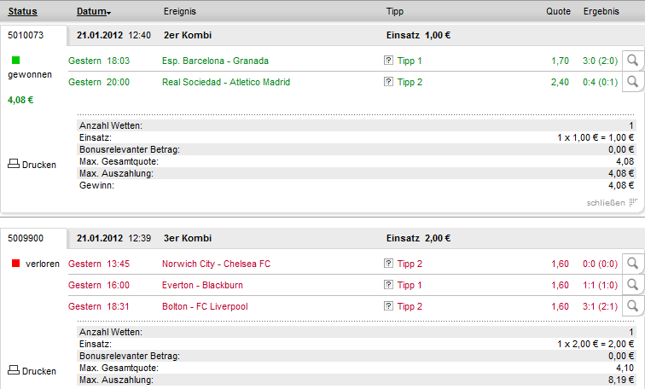Open magnifier for Real Sociedad - Atletico match

632,82
